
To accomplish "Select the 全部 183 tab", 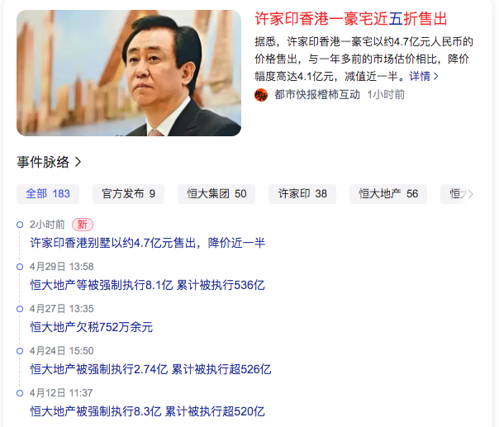I will pyautogui.click(x=48, y=194).
